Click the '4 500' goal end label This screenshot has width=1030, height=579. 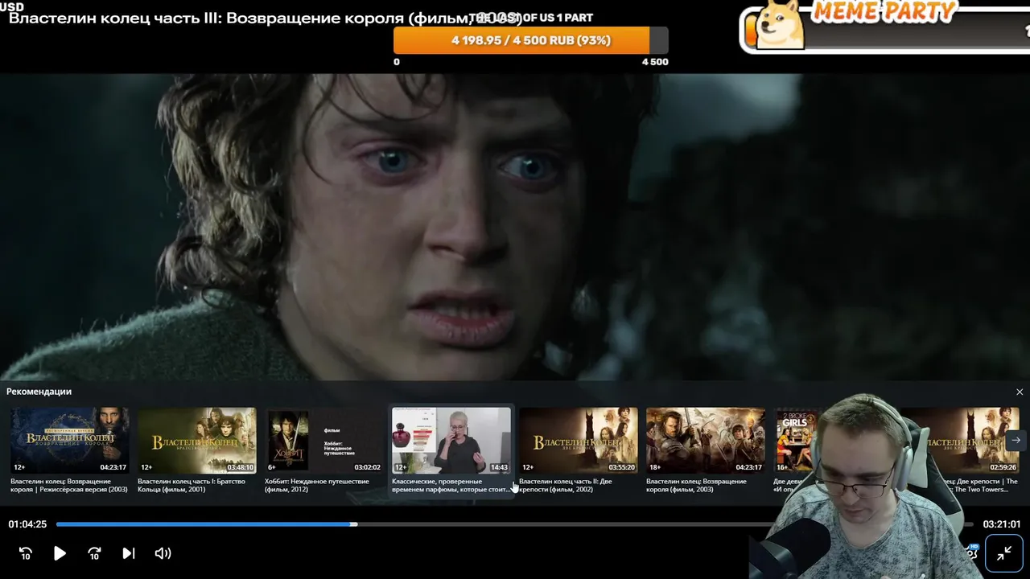655,62
